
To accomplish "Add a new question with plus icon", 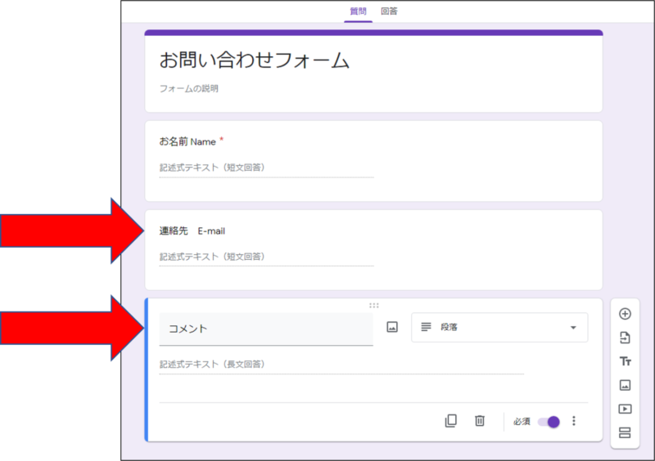I will 625,314.
